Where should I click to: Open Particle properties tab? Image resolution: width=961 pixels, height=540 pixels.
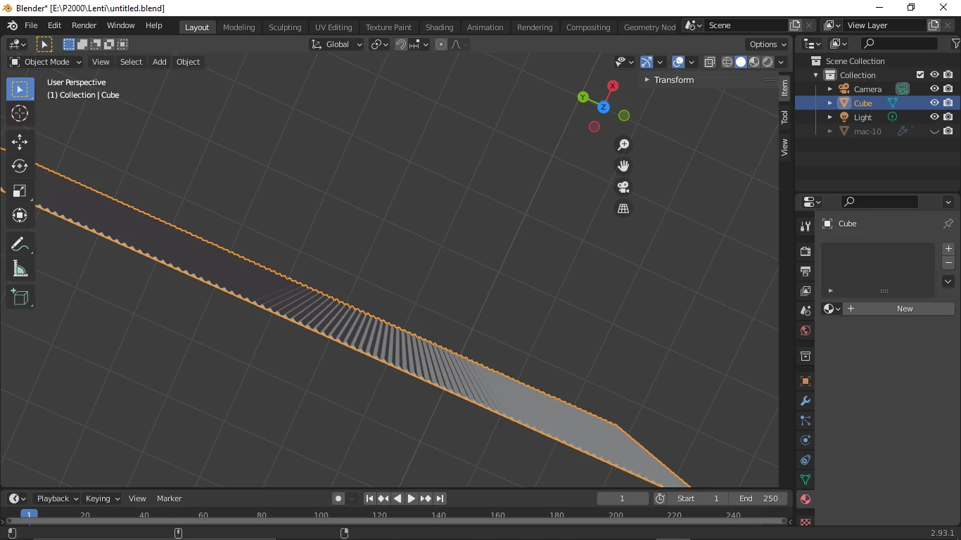click(x=806, y=420)
